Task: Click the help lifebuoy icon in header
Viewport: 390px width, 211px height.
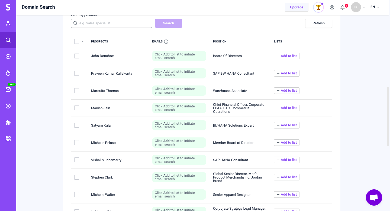Action: [x=332, y=7]
